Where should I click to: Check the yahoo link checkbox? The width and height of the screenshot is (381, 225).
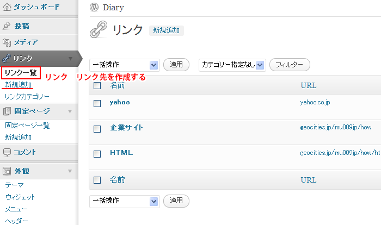tap(97, 103)
